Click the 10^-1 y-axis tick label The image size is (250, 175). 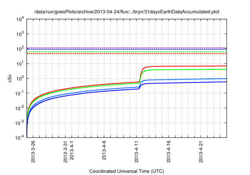click(x=20, y=93)
